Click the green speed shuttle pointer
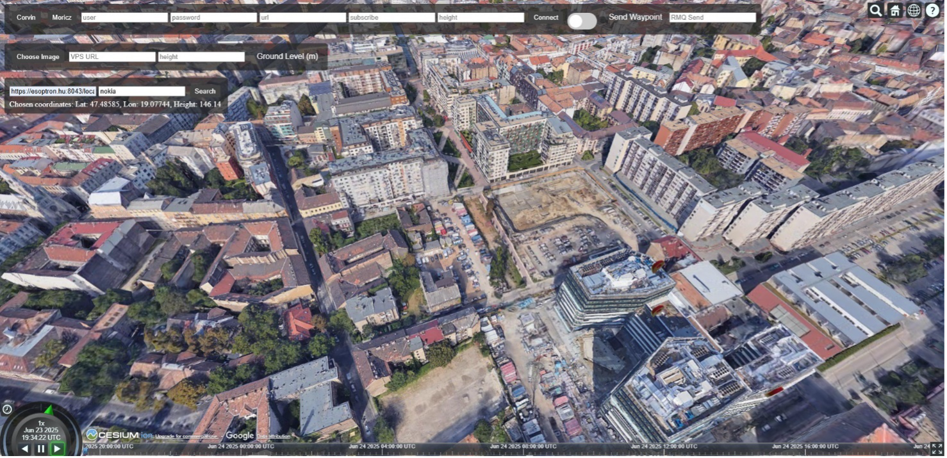947x458 pixels. 49,409
